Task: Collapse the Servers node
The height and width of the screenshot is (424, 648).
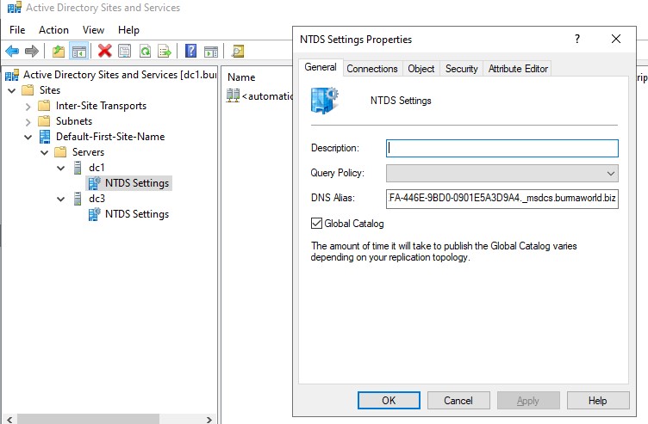Action: pyautogui.click(x=44, y=152)
